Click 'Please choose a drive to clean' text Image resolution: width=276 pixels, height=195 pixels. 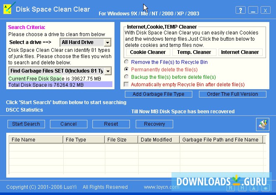pyautogui.click(x=57, y=34)
